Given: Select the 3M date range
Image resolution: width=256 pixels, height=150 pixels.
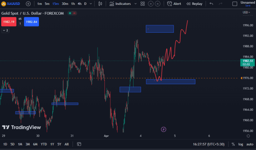Looking at the screenshot, I should tap(27, 144).
